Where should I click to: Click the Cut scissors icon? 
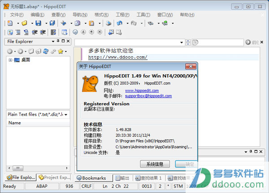[x=64, y=23]
